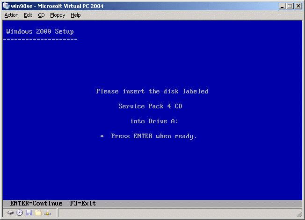The image size is (305, 220).
Task: Open the Floppy menu
Action: point(58,15)
